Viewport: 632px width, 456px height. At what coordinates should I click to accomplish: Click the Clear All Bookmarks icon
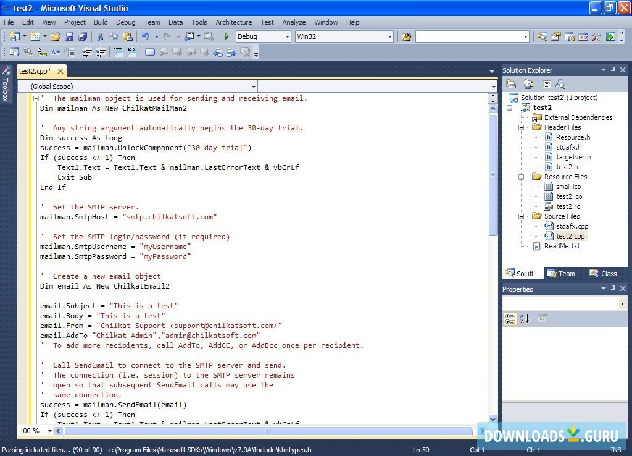[x=245, y=52]
